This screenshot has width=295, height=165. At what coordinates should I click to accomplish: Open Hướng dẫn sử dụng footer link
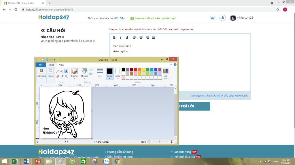(x=120, y=152)
